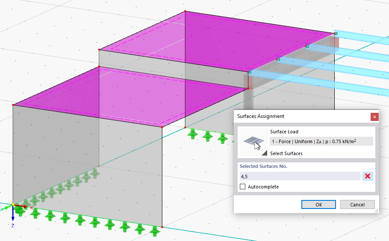This screenshot has width=389, height=241.
Task: Confirm assignment with OK button
Action: 318,205
